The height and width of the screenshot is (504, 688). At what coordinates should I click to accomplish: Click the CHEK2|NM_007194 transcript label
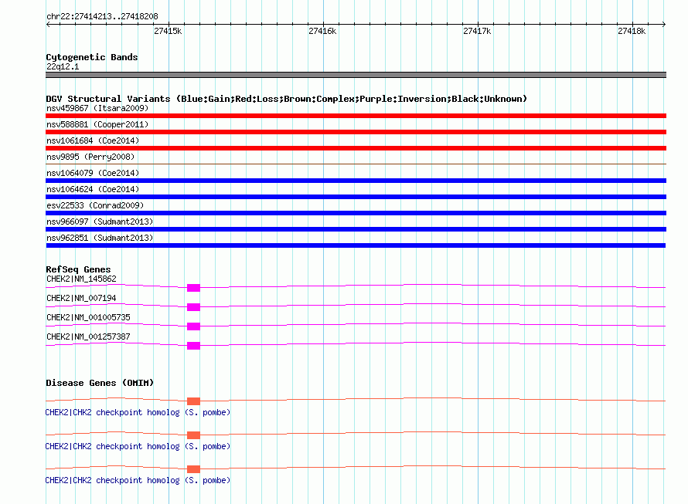point(81,299)
